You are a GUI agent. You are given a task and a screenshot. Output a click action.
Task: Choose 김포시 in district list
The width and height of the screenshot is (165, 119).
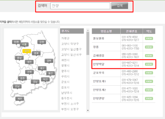tap(65, 87)
